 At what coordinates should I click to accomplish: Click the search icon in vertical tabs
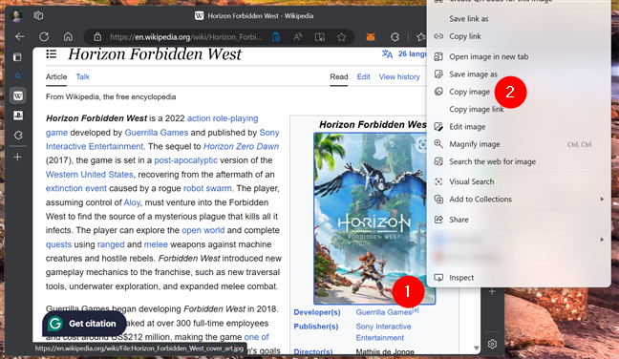point(18,75)
